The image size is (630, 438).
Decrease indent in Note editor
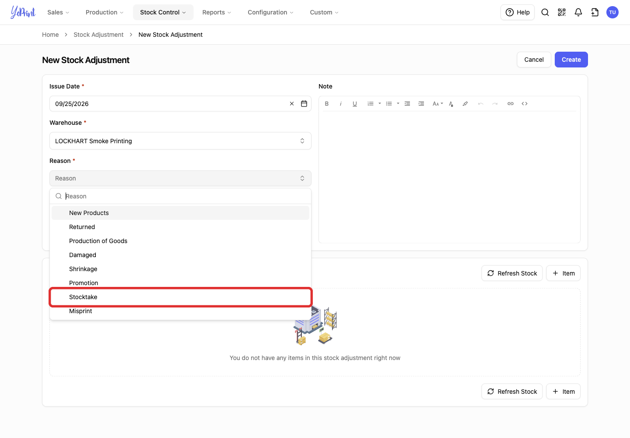pos(407,104)
